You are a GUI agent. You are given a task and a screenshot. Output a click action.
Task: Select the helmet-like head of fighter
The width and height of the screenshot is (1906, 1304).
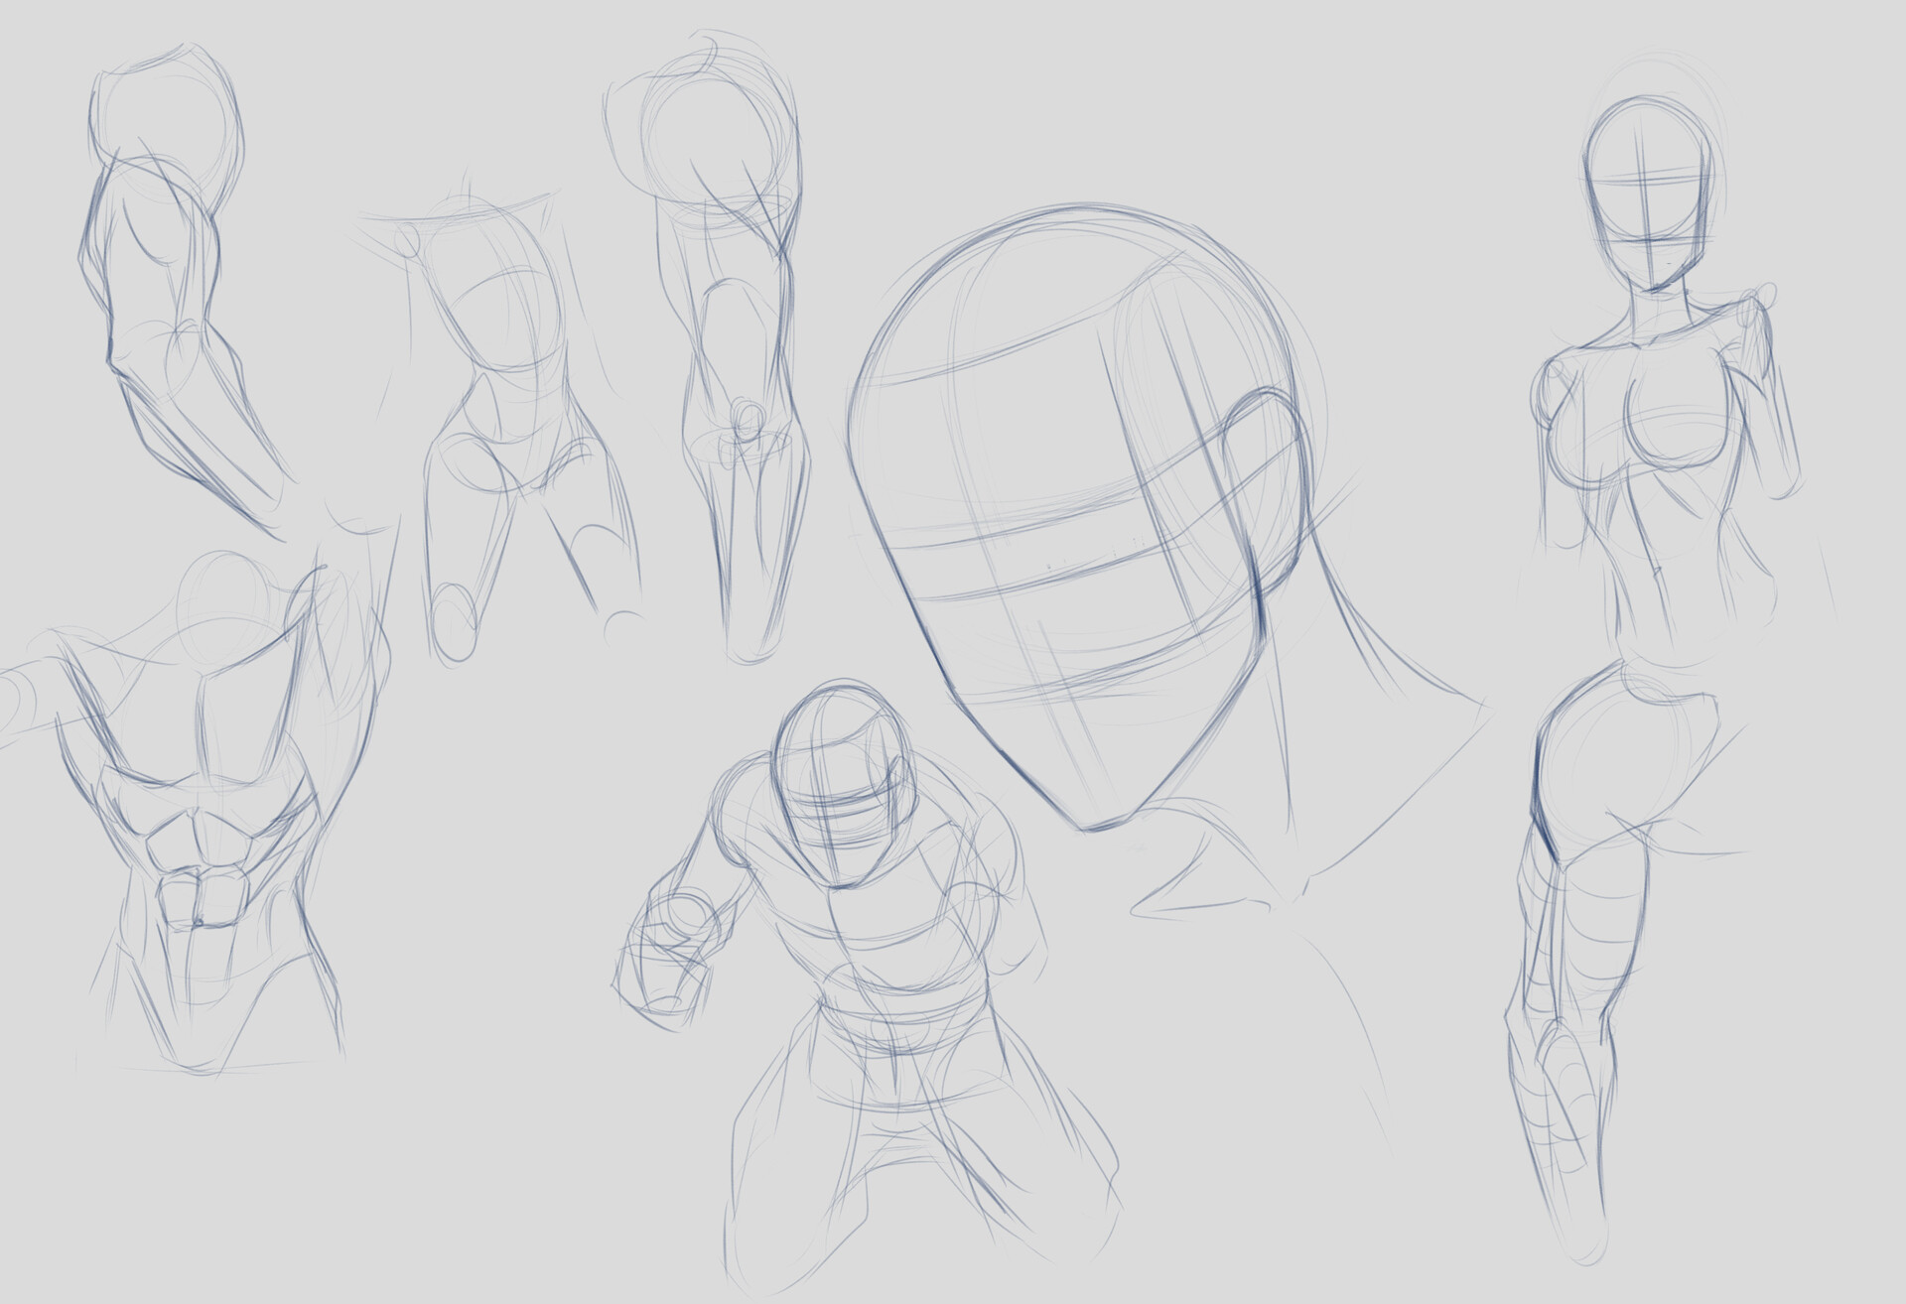[844, 774]
